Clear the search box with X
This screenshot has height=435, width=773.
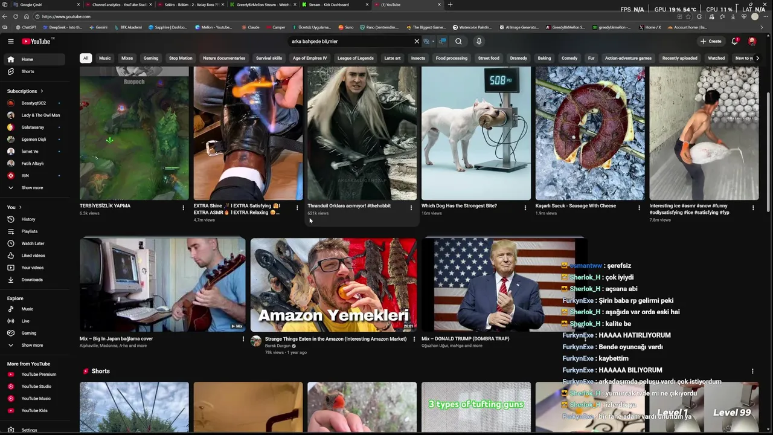pyautogui.click(x=416, y=41)
